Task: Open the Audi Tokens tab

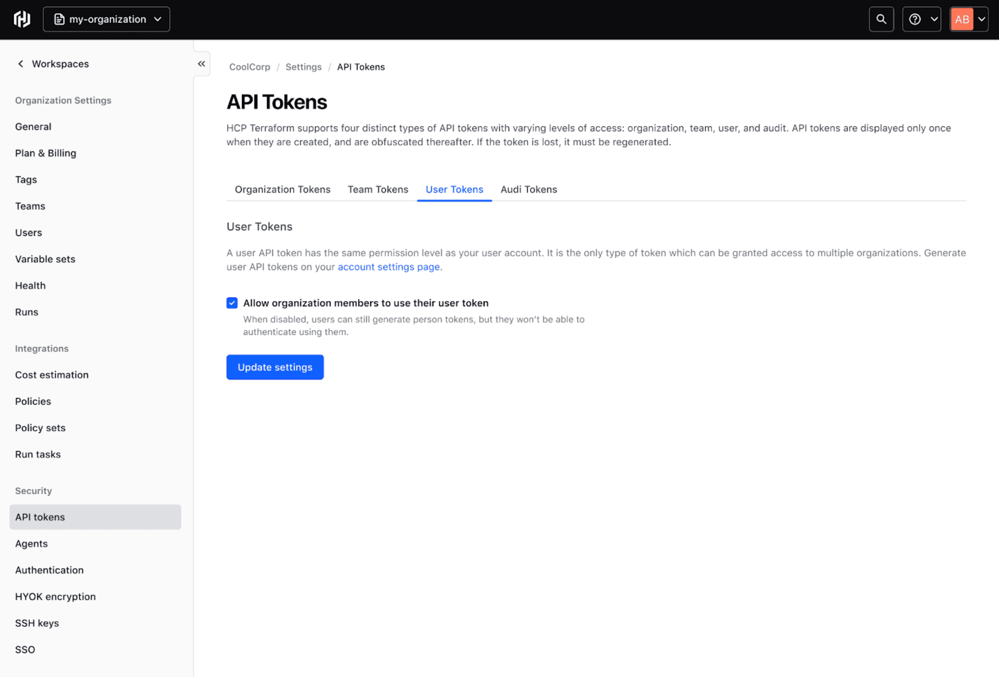Action: click(528, 190)
